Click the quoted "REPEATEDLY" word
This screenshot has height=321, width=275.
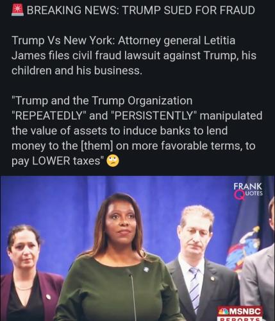[x=49, y=116]
